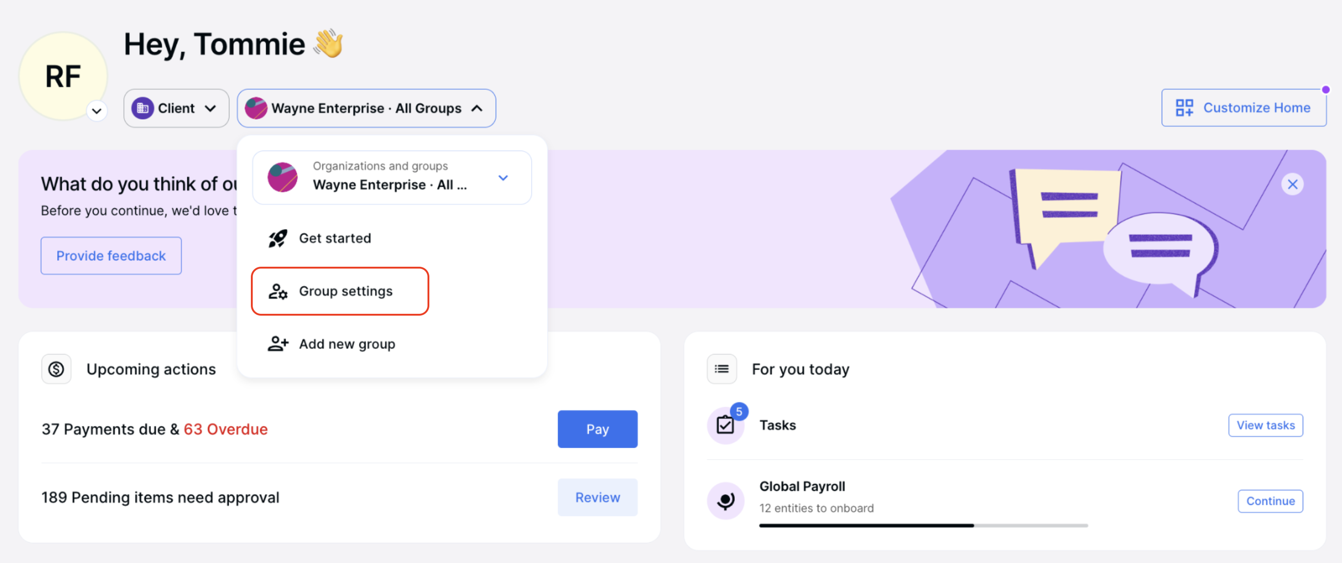Click the Upcoming actions dollar icon

pos(56,369)
